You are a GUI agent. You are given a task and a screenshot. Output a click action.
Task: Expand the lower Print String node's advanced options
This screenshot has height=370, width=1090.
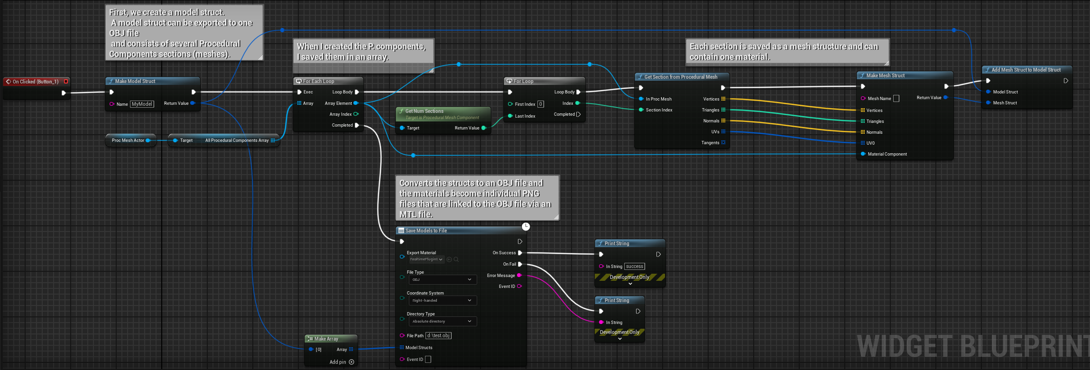click(619, 339)
